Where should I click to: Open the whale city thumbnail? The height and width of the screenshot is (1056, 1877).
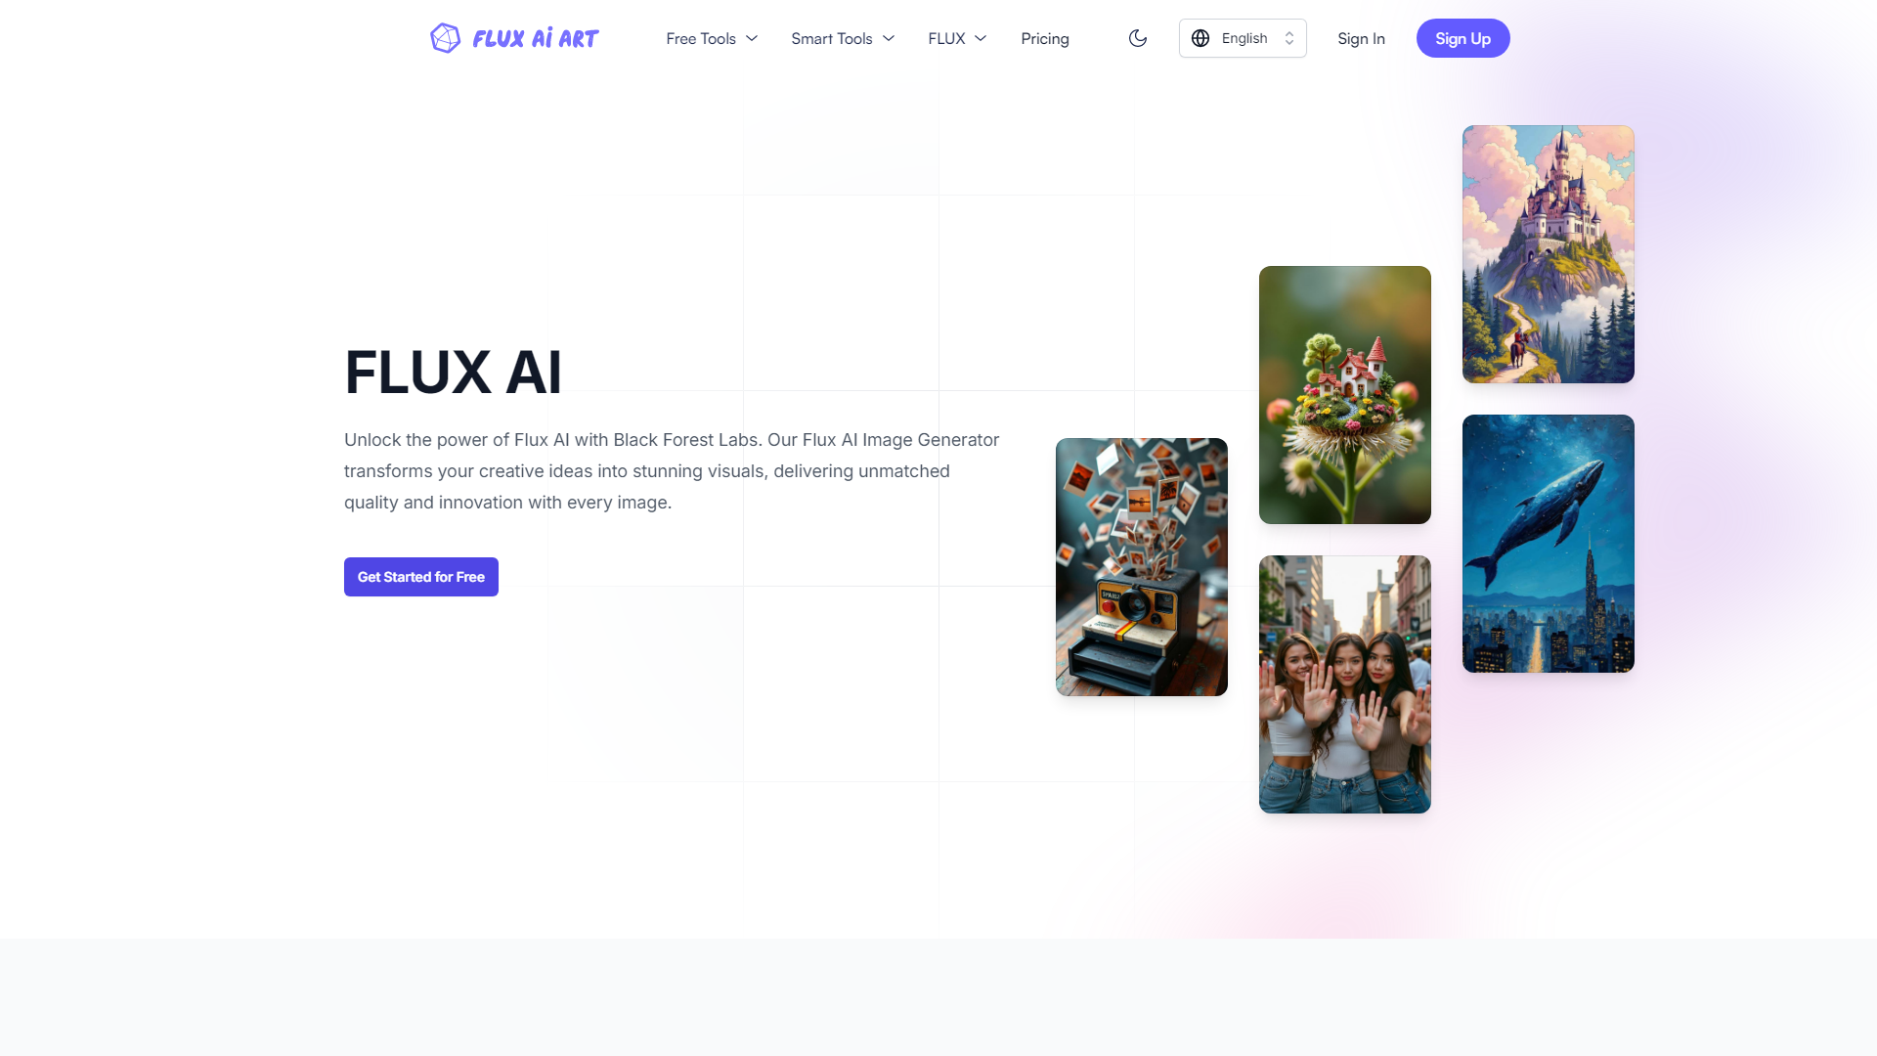[x=1547, y=543]
